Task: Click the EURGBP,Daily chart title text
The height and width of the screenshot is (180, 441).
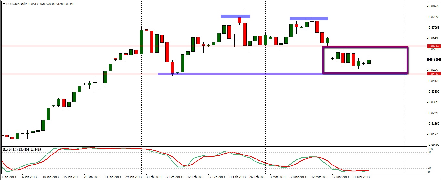Action: pos(16,4)
